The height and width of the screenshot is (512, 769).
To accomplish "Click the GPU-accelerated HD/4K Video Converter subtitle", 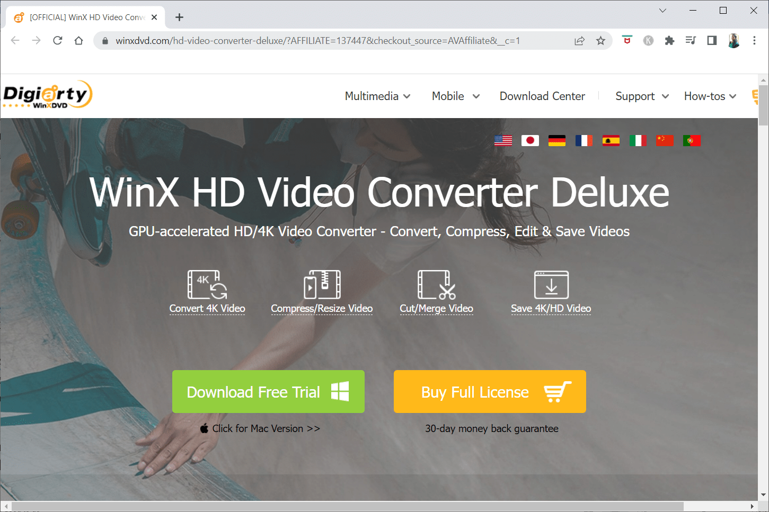I will point(379,231).
